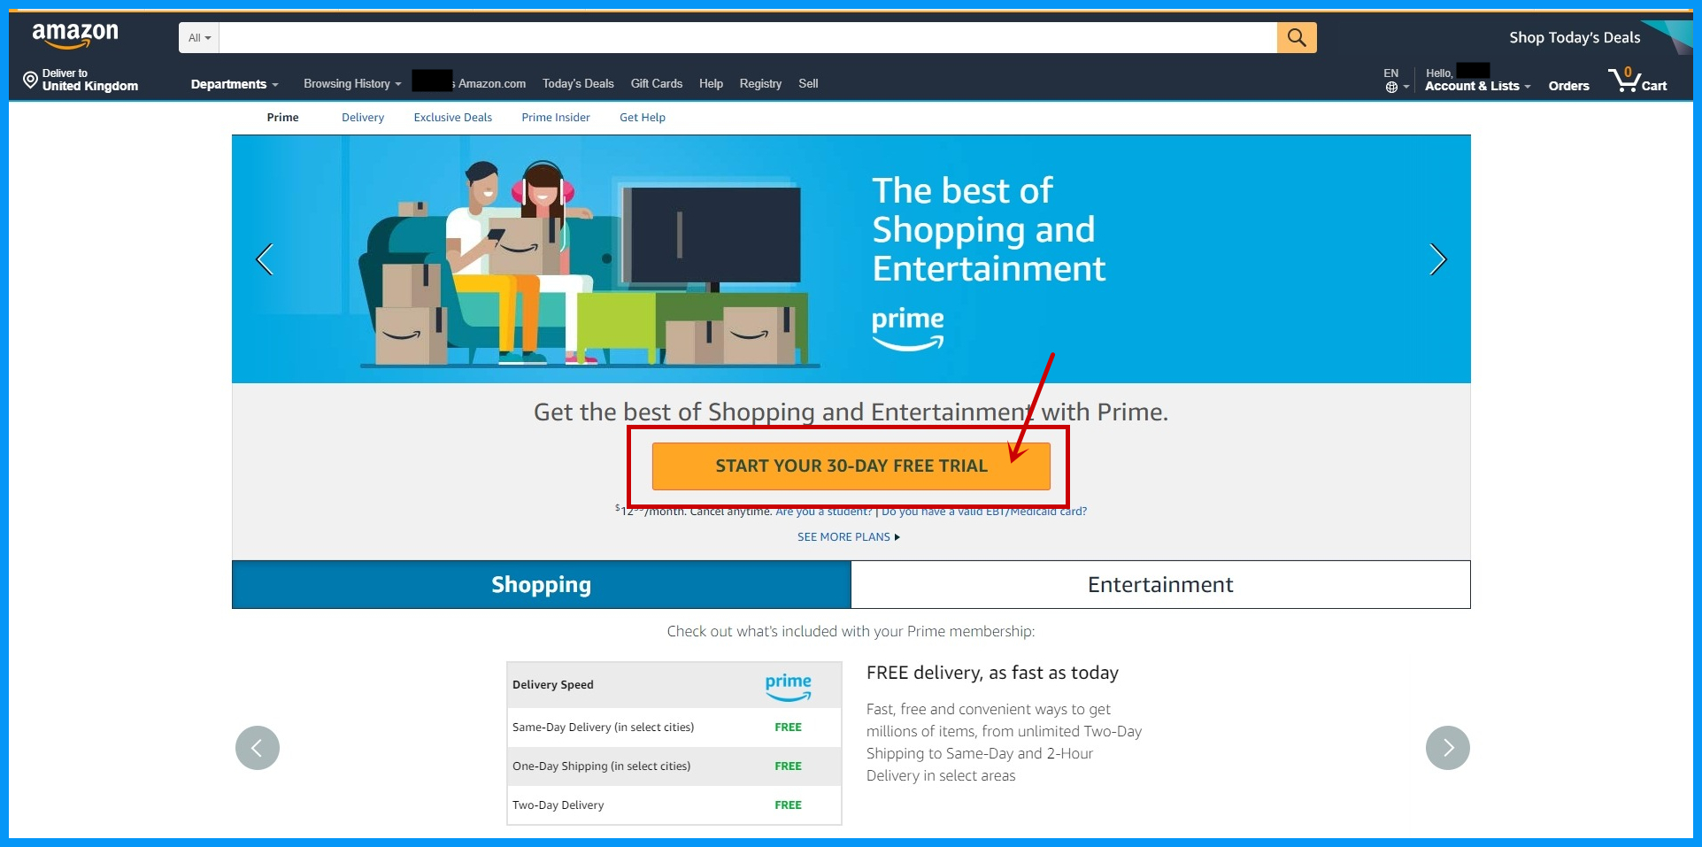
Task: Open Gift Cards link
Action: tap(657, 83)
